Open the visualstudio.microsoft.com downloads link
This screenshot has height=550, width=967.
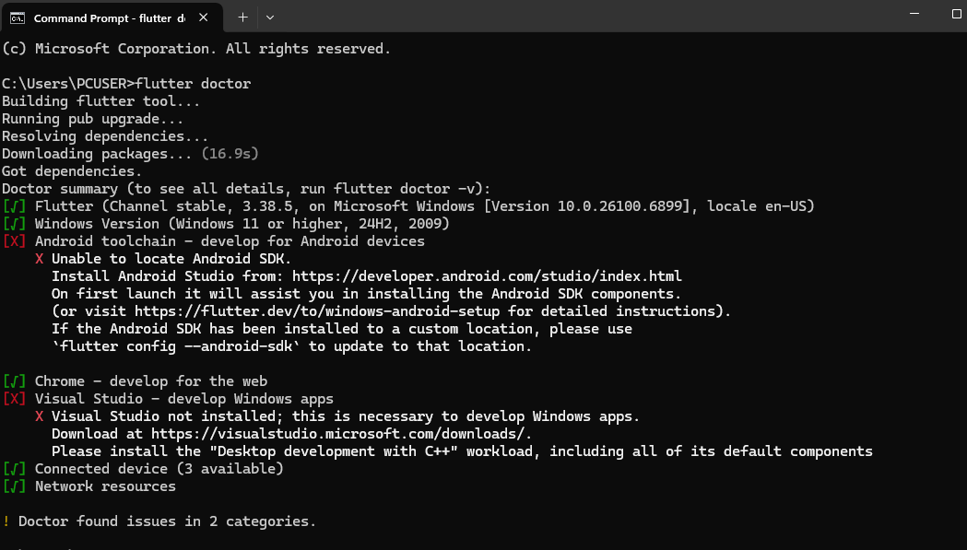(338, 434)
